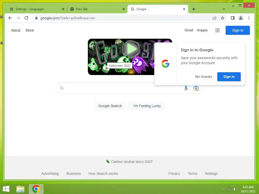Screen dimensions: 259x194
Task: Go back to the previous page
Action: [10, 18]
